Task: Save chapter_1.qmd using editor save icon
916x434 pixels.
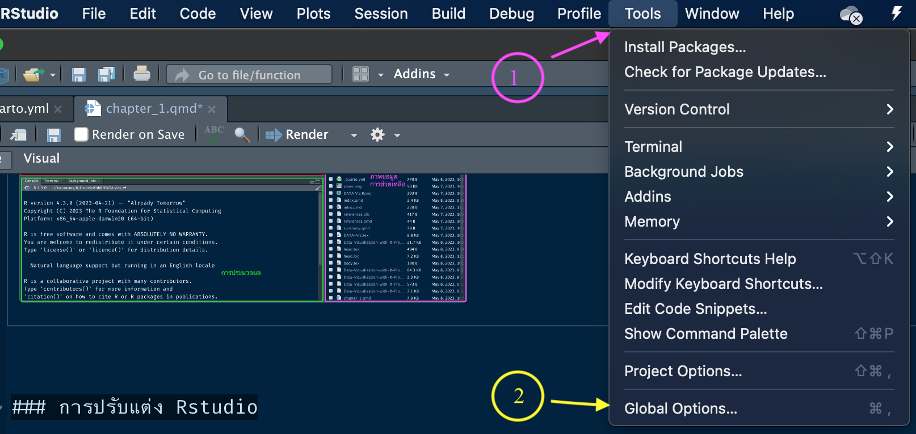Action: click(x=54, y=135)
